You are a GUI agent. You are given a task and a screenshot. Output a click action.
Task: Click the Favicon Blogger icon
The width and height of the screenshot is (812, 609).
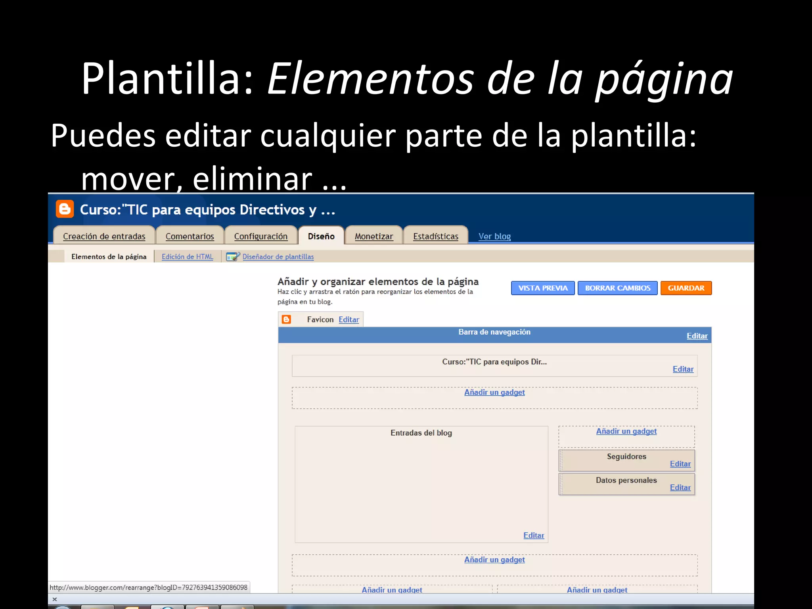[286, 319]
